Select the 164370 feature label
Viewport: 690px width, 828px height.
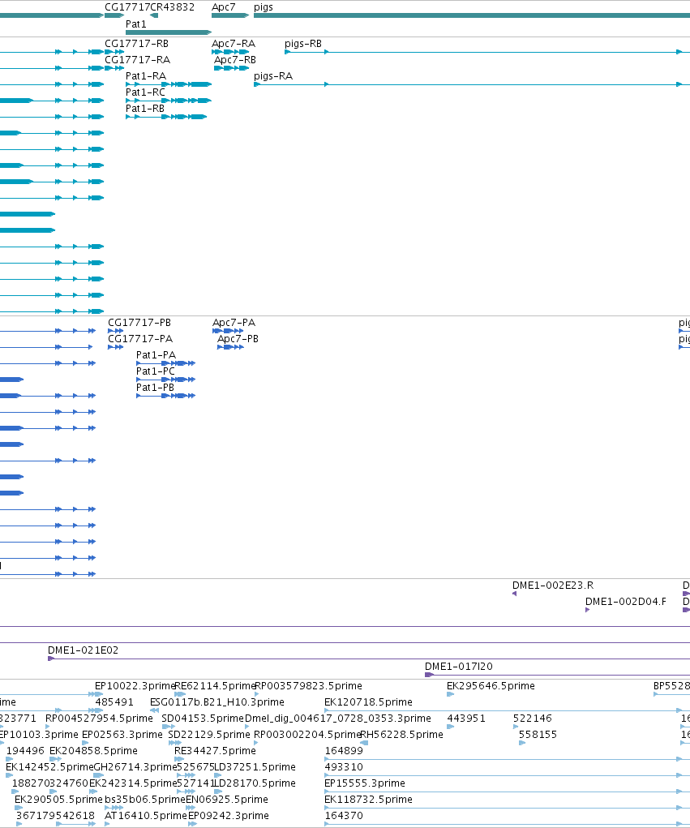pos(344,816)
